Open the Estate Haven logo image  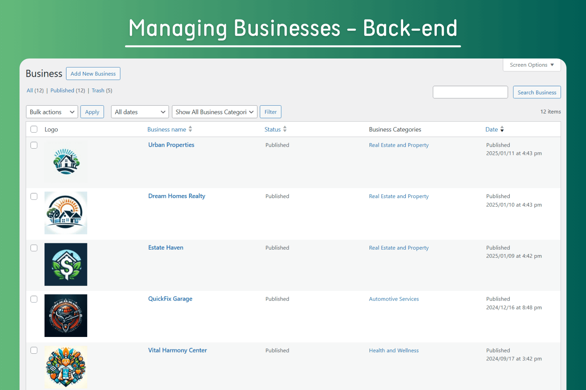point(66,264)
